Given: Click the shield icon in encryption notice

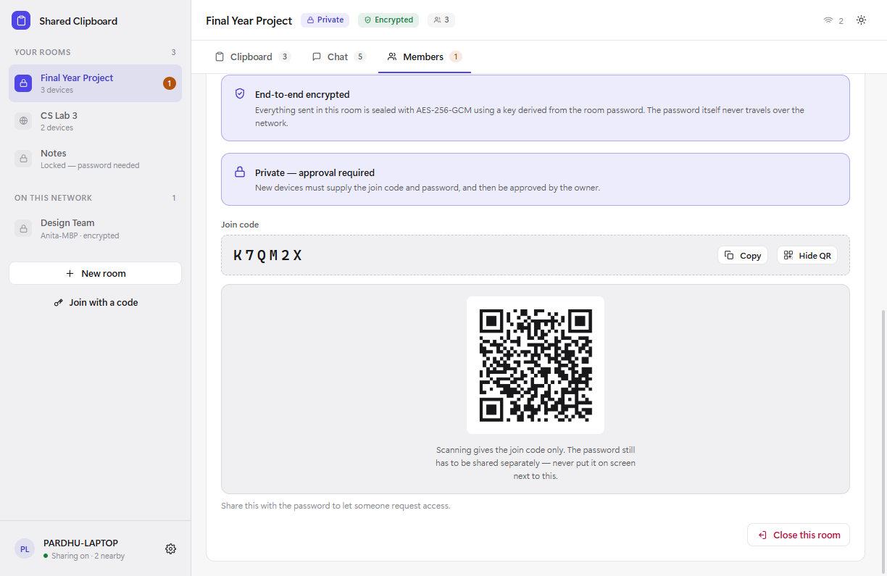Looking at the screenshot, I should pos(240,94).
